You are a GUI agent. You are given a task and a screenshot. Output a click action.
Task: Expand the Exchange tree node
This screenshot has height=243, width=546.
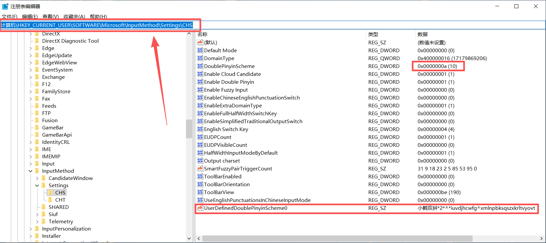(31, 77)
